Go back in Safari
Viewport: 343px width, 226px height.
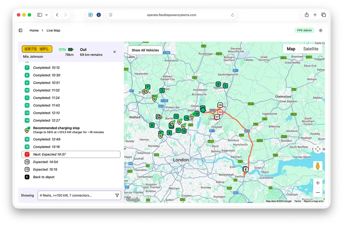tap(57, 15)
